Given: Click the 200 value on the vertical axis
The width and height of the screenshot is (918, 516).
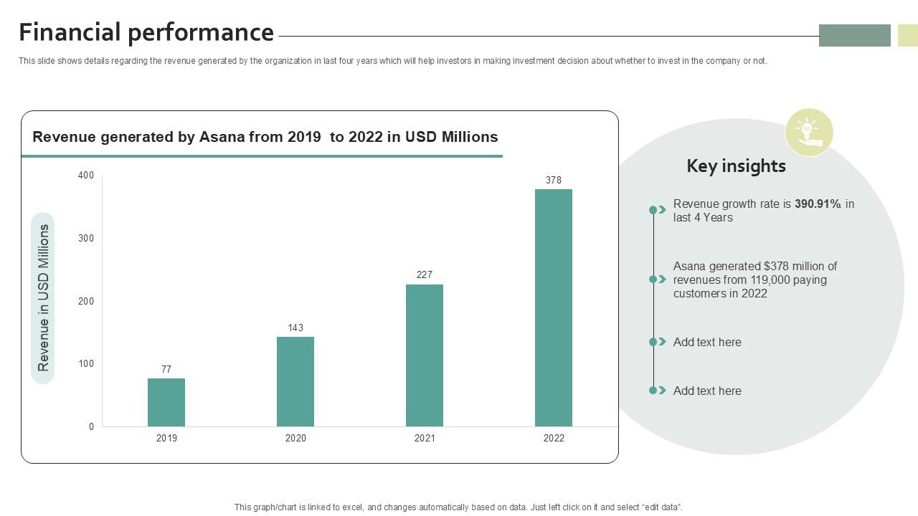Looking at the screenshot, I should 86,301.
